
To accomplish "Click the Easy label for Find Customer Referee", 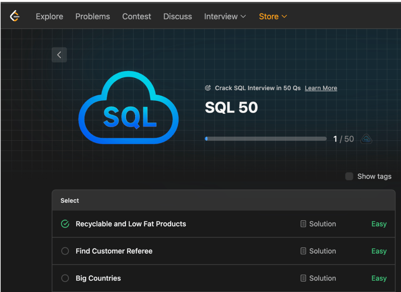I will pyautogui.click(x=379, y=251).
